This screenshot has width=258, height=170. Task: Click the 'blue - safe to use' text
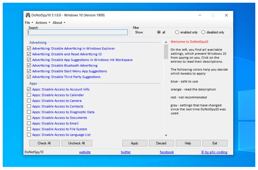184,81
